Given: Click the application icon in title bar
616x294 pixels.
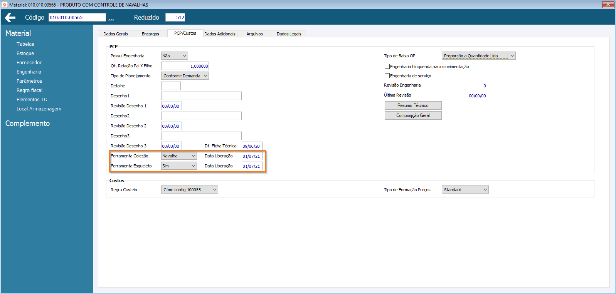Looking at the screenshot, I should point(5,5).
